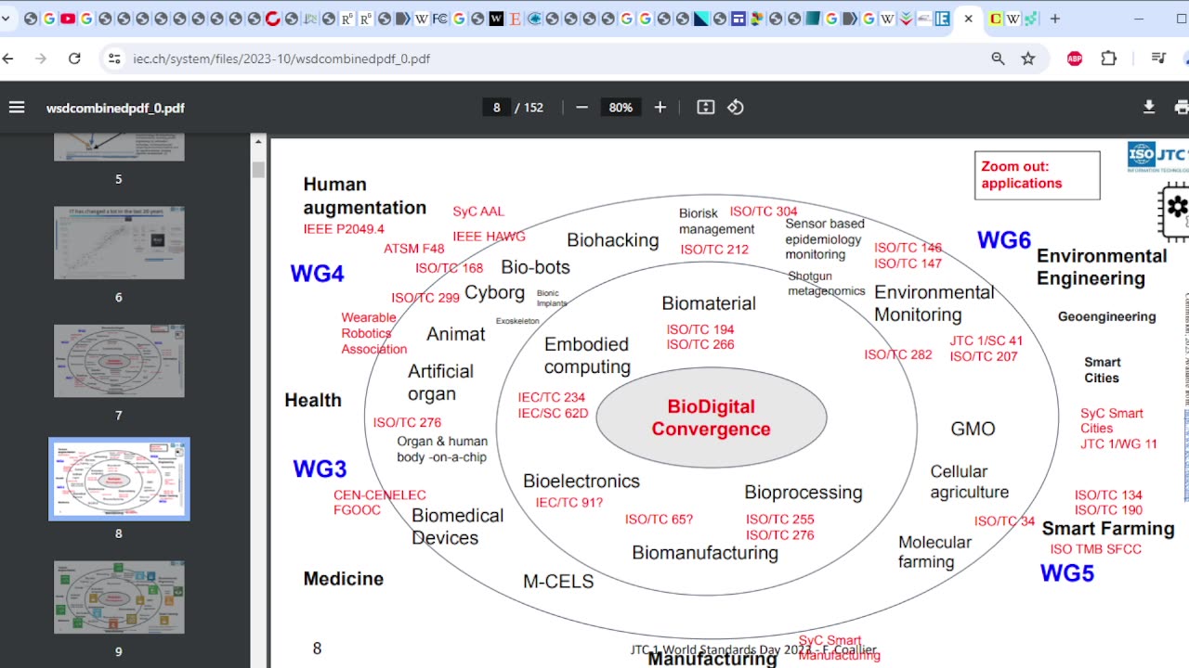Click the 'Embodied computing' text

tap(587, 355)
